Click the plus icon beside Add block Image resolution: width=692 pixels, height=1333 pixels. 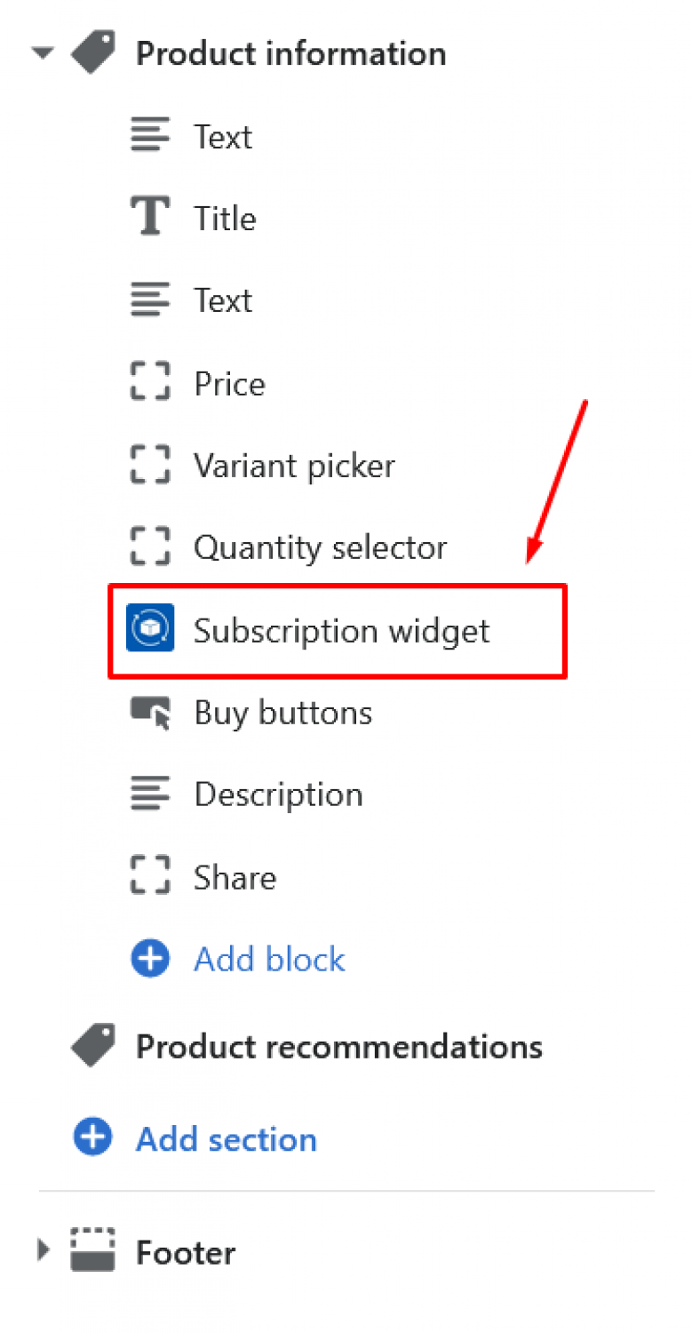[x=150, y=959]
